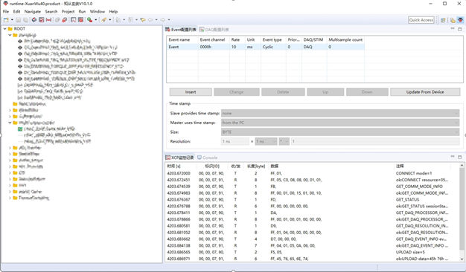Viewport: 466px width, 272px height.
Task: Open the dropdown arrow next to the run icon
Action: pyautogui.click(x=96, y=20)
